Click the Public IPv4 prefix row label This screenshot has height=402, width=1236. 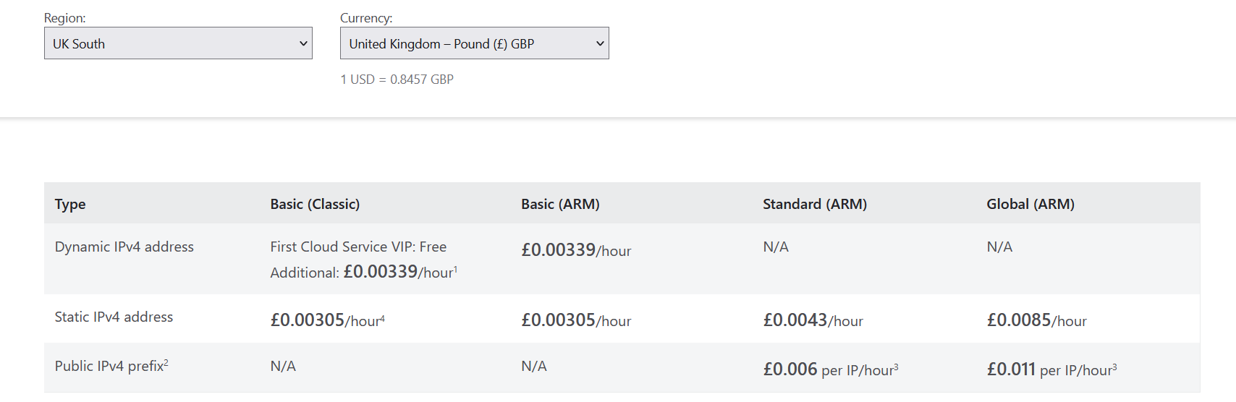[x=109, y=367]
